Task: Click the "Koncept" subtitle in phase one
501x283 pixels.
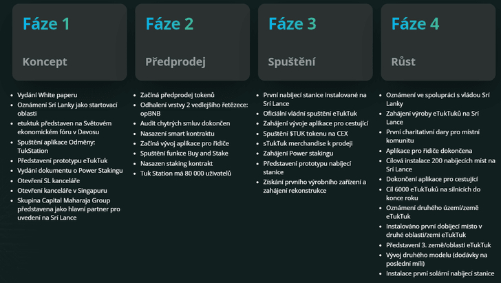Action: pos(45,62)
